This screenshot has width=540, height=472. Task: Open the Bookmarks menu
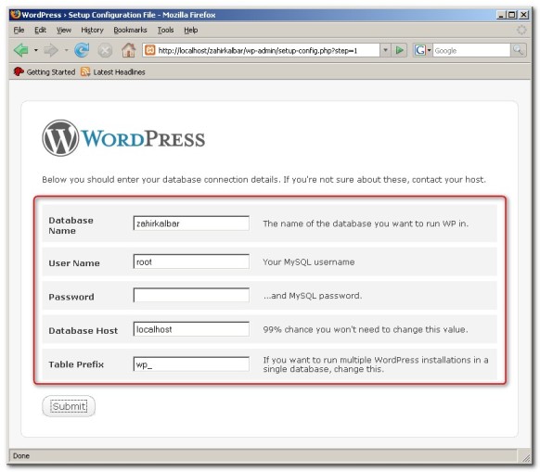click(x=130, y=30)
